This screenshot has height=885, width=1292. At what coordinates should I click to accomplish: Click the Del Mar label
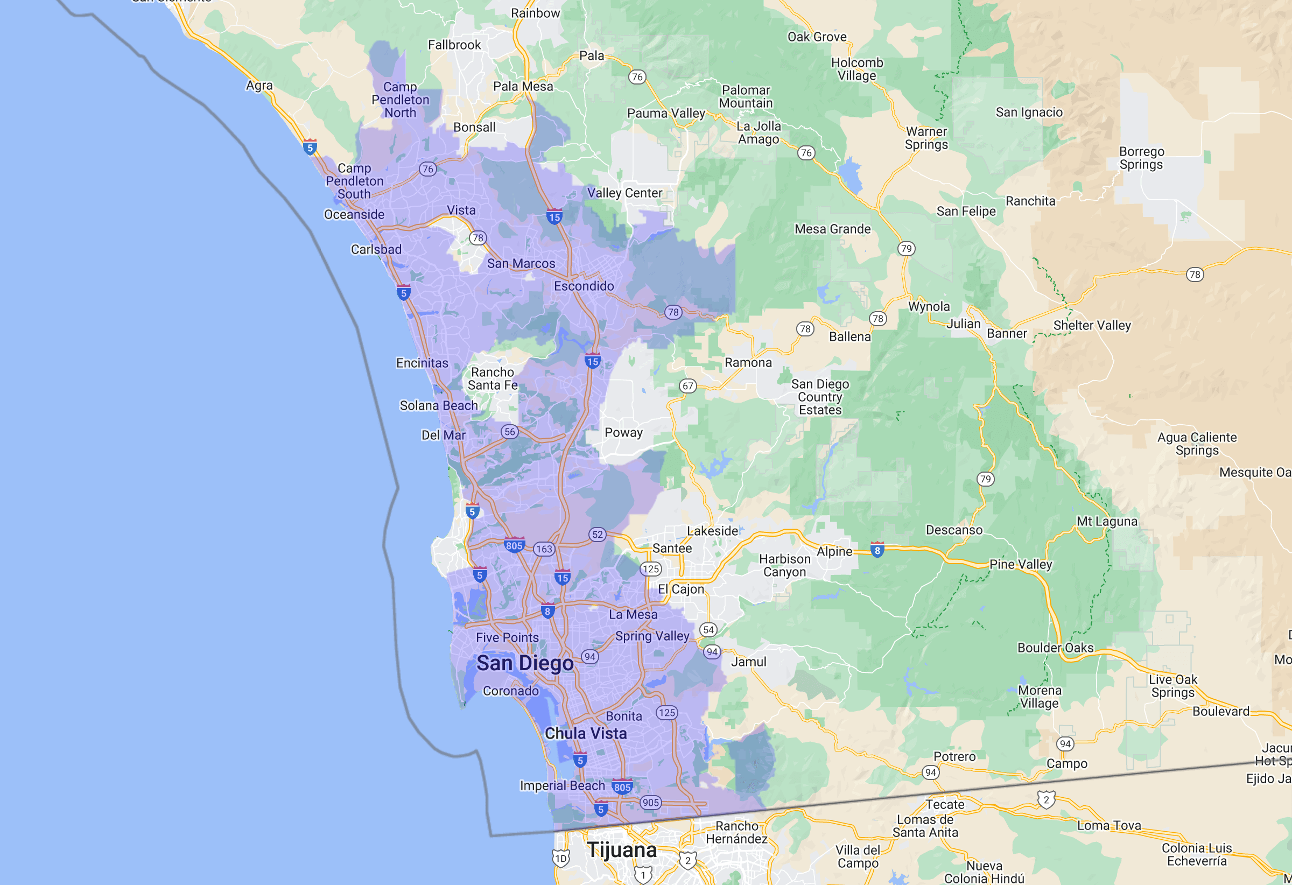[443, 435]
